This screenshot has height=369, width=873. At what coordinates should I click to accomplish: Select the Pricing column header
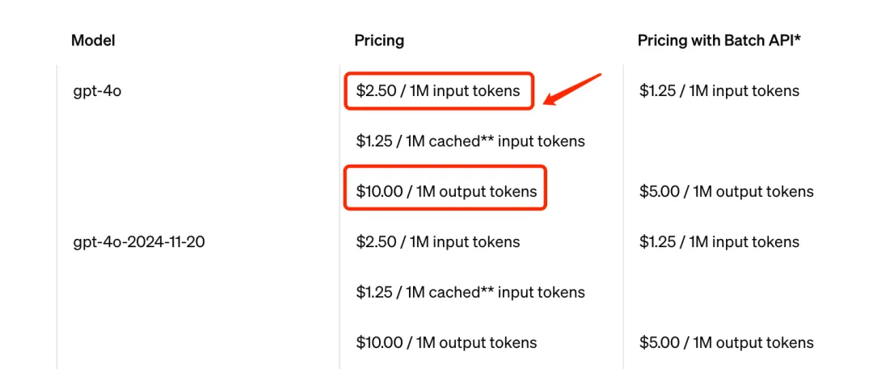click(x=379, y=40)
